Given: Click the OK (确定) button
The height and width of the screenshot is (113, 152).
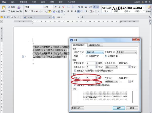Looking at the screenshot, I should 119,108.
